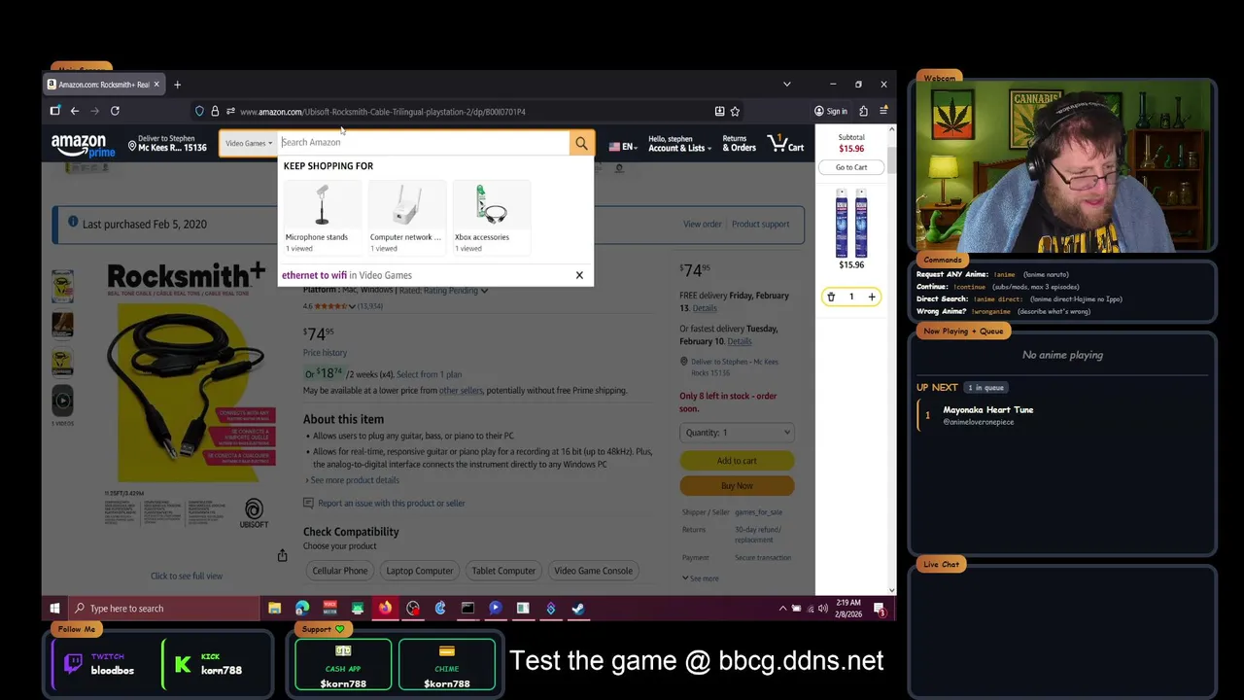The height and width of the screenshot is (700, 1244).
Task: Open the Video Games search category dropdown
Action: [x=249, y=143]
